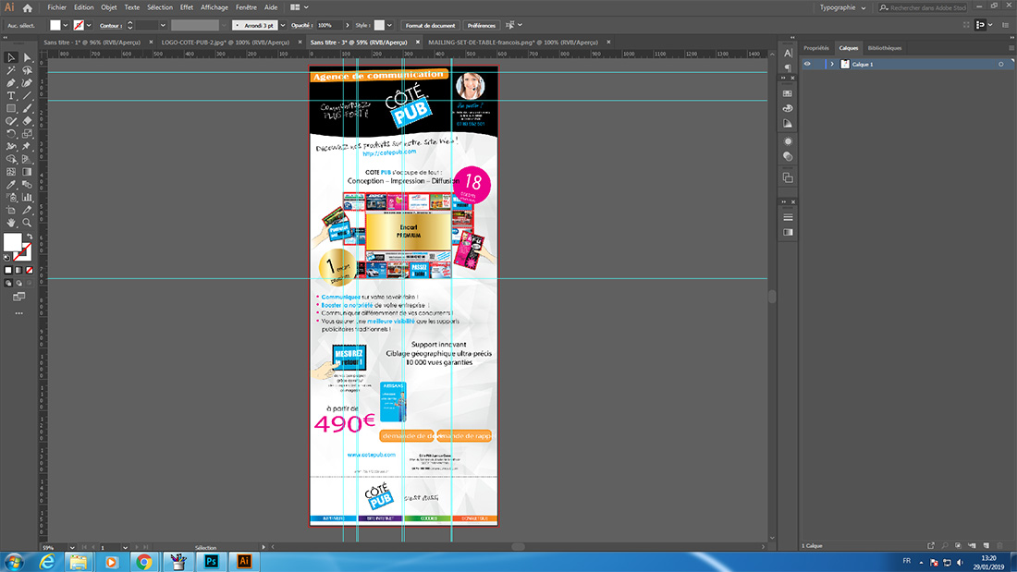Expand the Calque 1 layer chevron
This screenshot has height=572, width=1017.
pyautogui.click(x=832, y=65)
